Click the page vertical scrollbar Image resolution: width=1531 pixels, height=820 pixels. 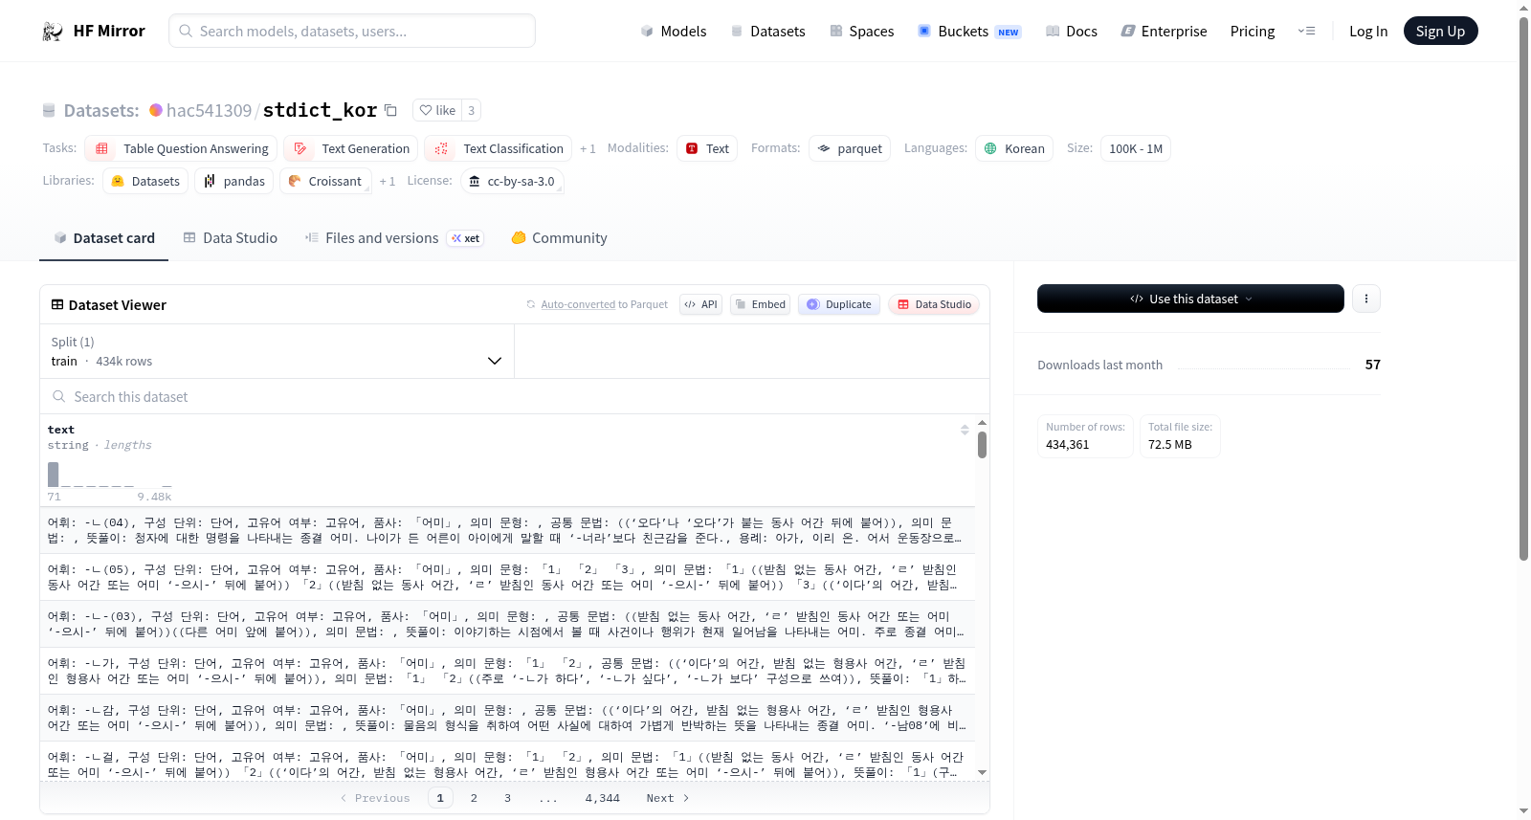(x=1523, y=287)
